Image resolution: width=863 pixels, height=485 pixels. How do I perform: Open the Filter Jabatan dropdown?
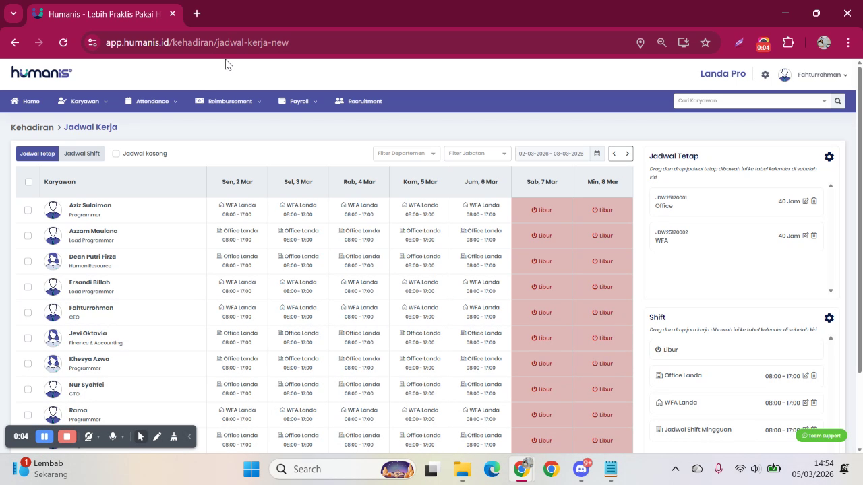coord(477,154)
